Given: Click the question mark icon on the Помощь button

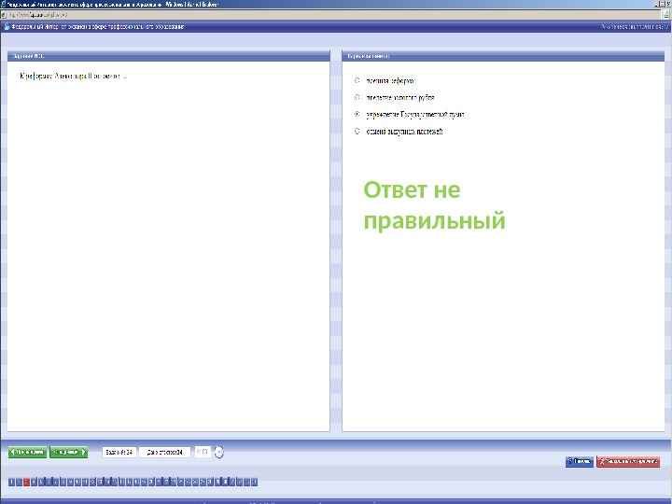Looking at the screenshot, I should coord(570,462).
